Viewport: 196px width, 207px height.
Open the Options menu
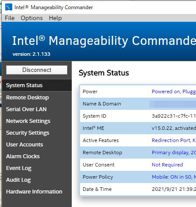click(x=31, y=18)
